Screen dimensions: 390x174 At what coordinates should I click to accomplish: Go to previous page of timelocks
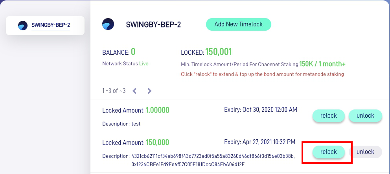tap(134, 91)
